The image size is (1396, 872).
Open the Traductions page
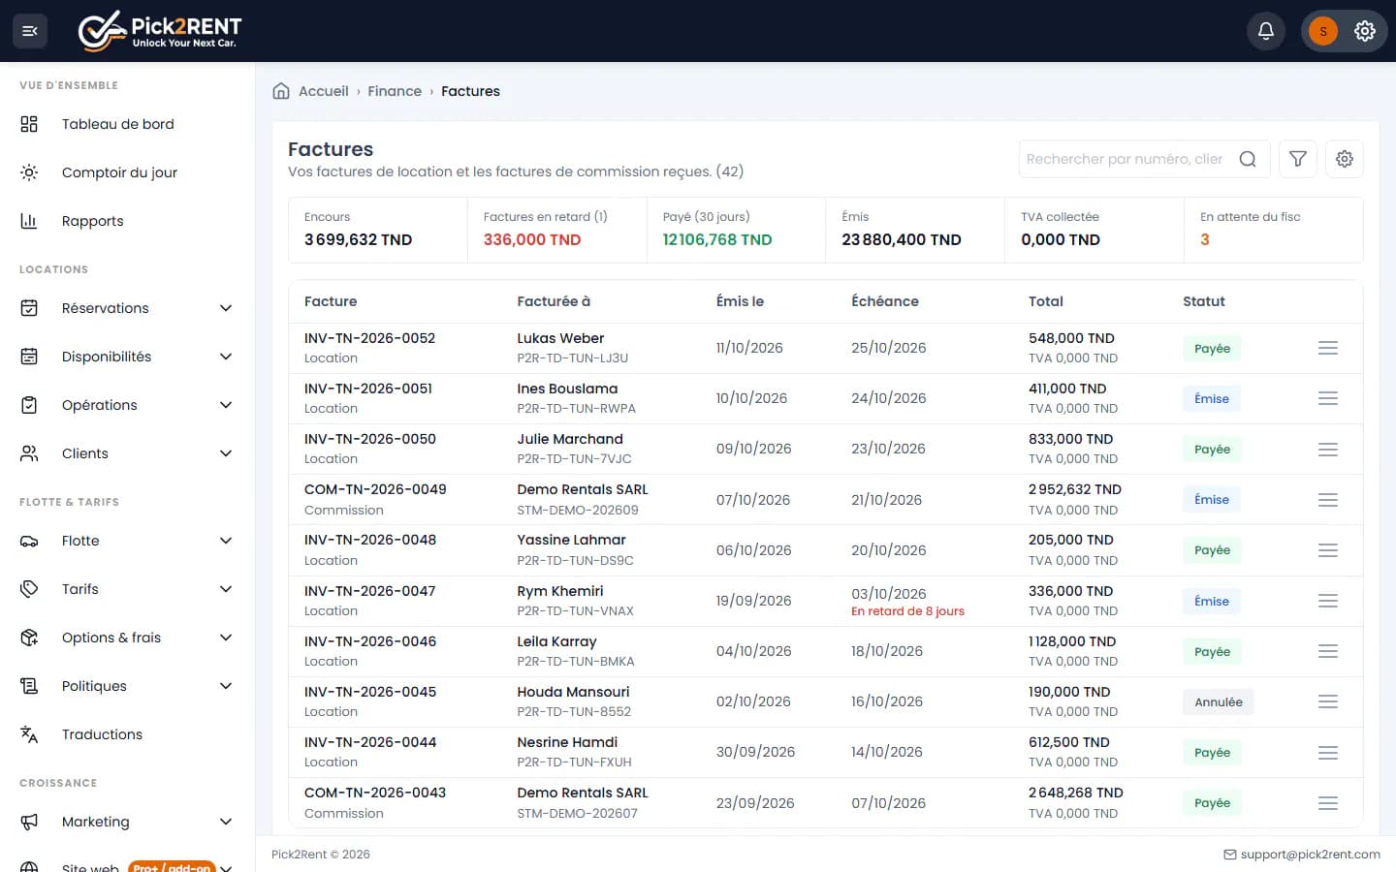[127, 734]
